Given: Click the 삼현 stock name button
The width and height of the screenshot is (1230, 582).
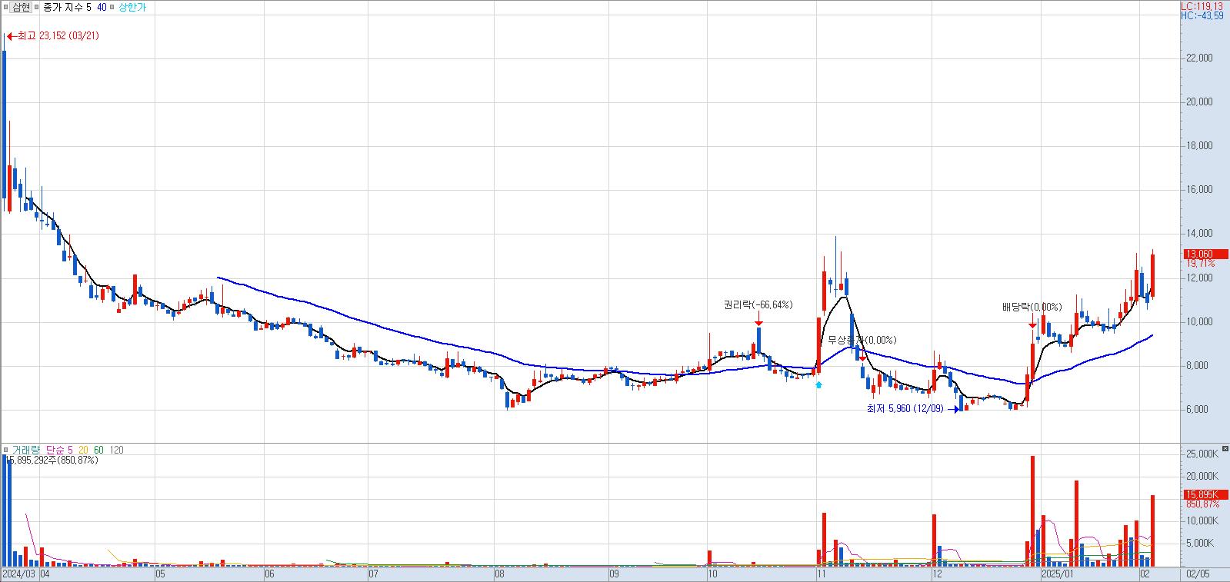Looking at the screenshot, I should tap(22, 7).
